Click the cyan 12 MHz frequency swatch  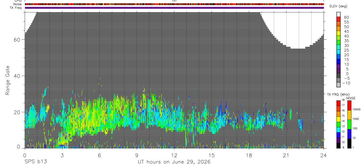339,129
